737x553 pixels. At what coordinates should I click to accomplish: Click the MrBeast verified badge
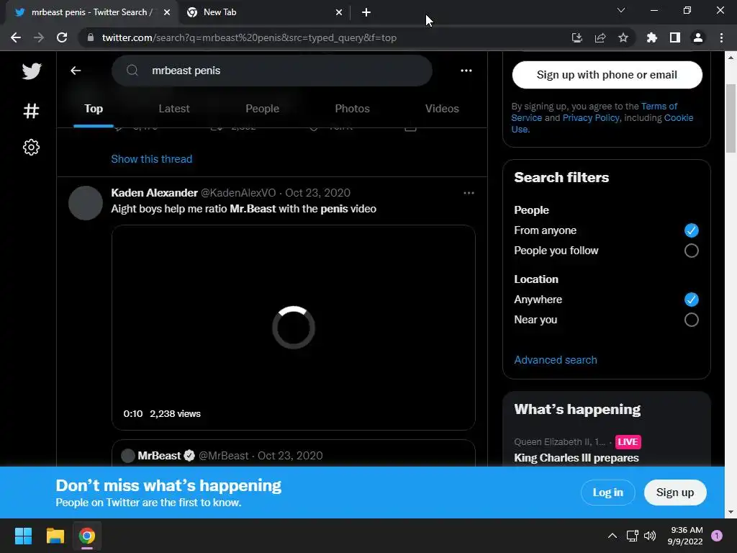click(189, 456)
